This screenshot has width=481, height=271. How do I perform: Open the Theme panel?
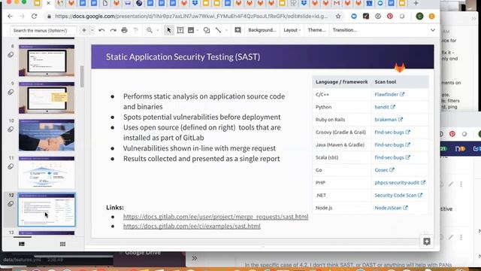316,30
